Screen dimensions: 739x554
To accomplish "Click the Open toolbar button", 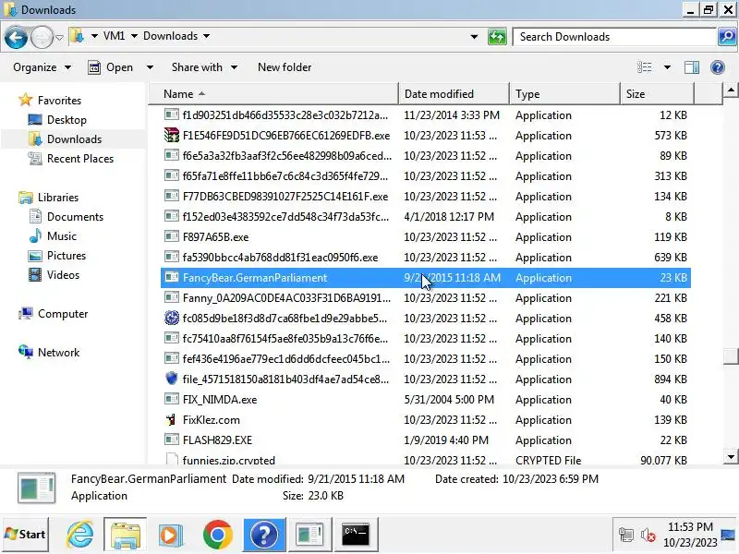I will point(111,67).
